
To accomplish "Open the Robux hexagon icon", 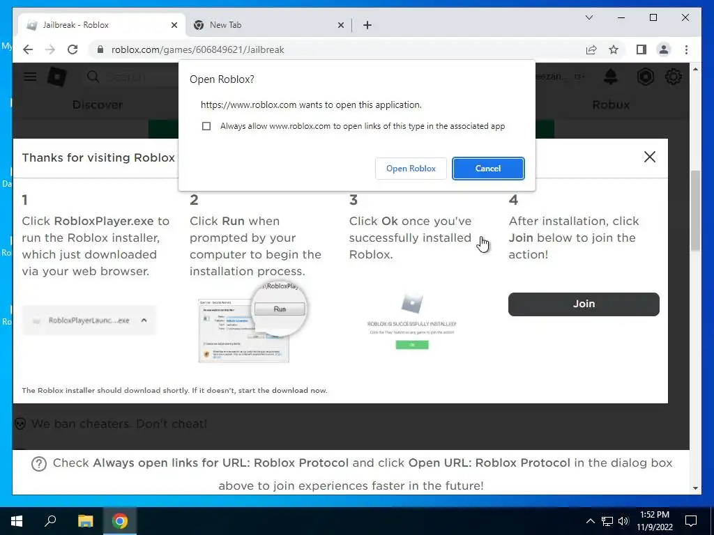I will pyautogui.click(x=645, y=77).
